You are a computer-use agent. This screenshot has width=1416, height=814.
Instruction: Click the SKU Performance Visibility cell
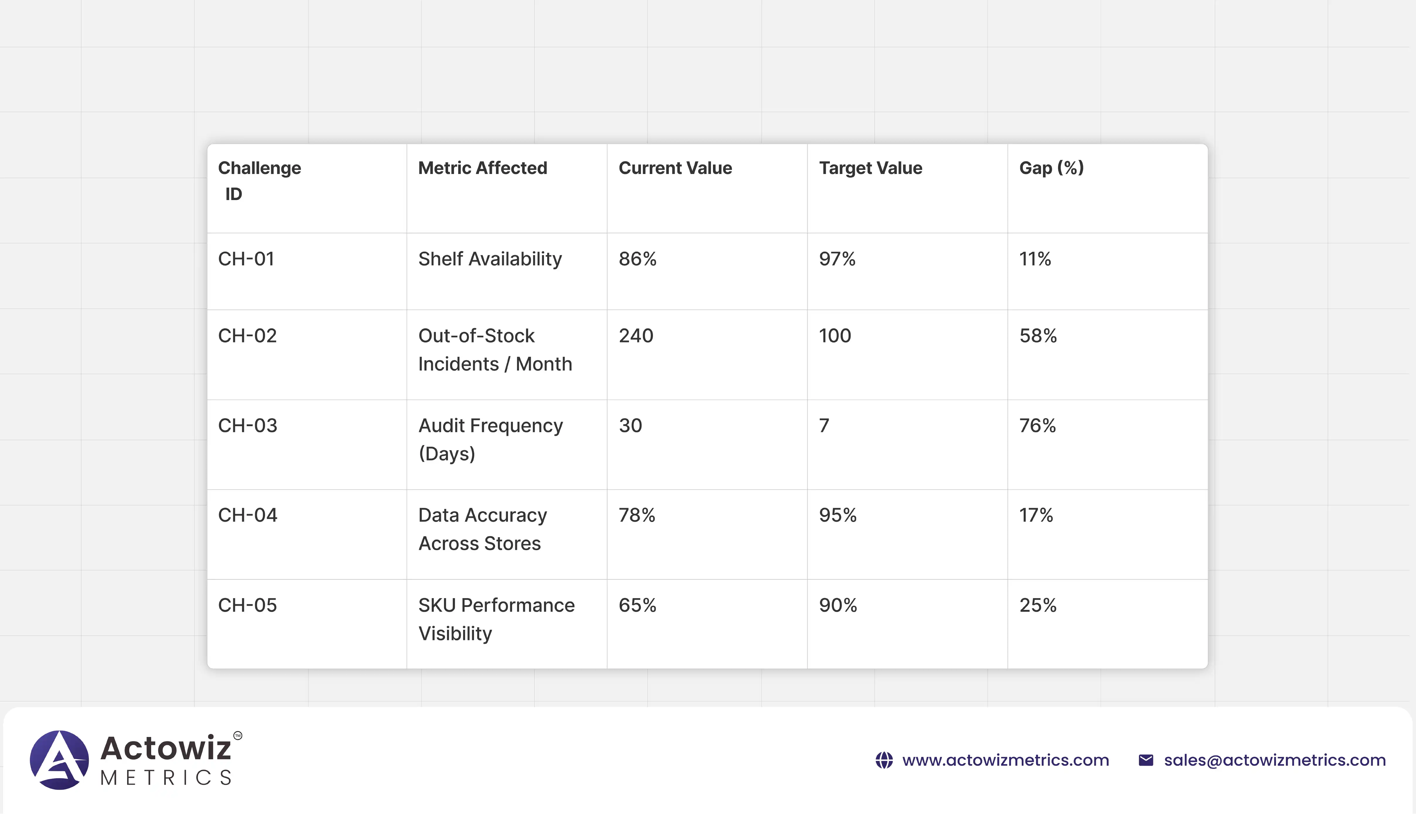tap(496, 619)
